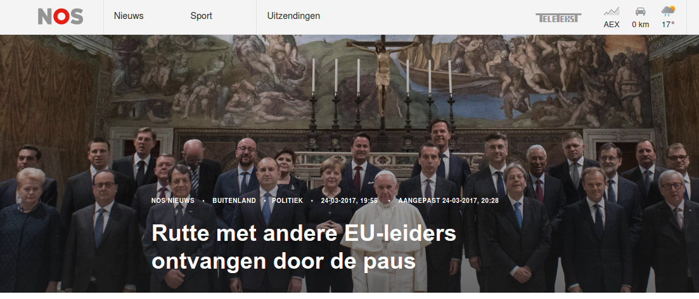Click the publication time 24-03-2017, 19:55

(349, 200)
